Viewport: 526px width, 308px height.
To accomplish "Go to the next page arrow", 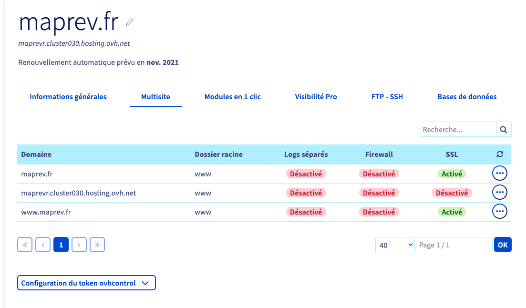I will tap(79, 245).
